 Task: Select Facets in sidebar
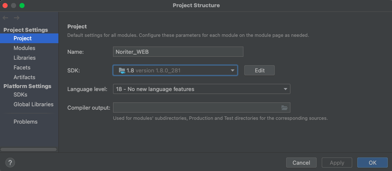click(22, 67)
